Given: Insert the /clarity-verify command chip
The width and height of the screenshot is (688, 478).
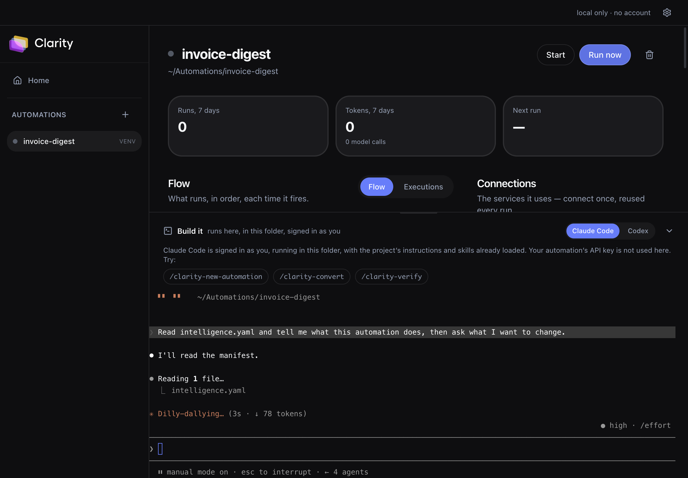Looking at the screenshot, I should (x=392, y=276).
